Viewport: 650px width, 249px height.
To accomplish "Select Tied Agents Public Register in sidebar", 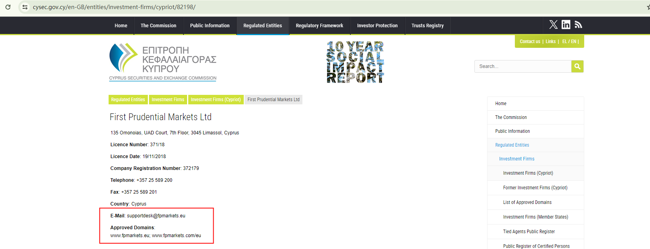I will pos(535,232).
